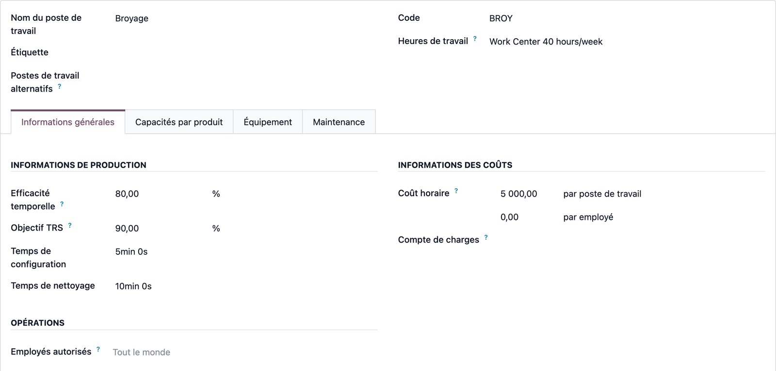
Task: Click the INFORMATIONS DES COÛTS heading
Action: pyautogui.click(x=455, y=165)
